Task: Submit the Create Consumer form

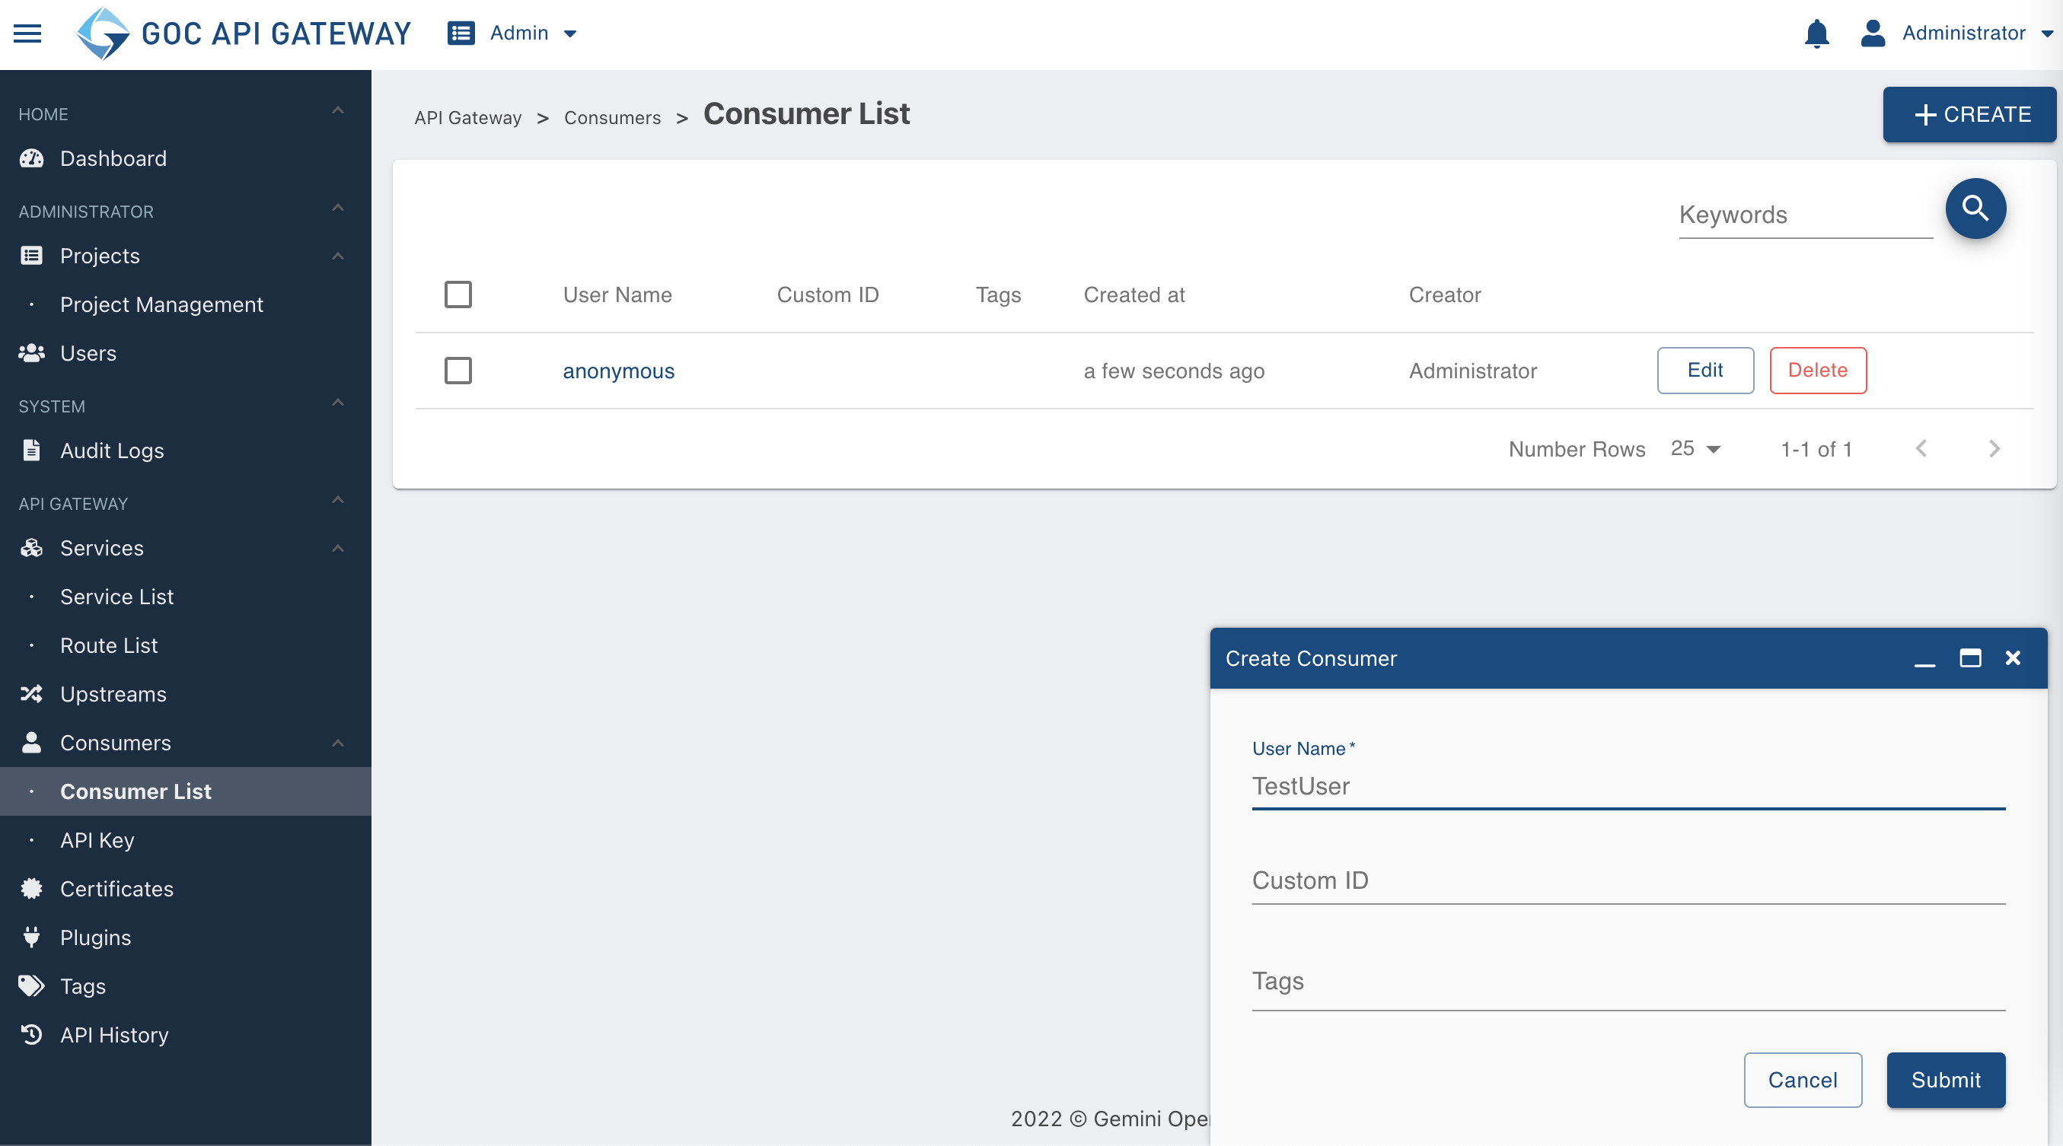Action: point(1946,1080)
